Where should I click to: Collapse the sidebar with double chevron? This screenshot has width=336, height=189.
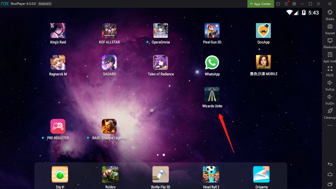(330, 4)
